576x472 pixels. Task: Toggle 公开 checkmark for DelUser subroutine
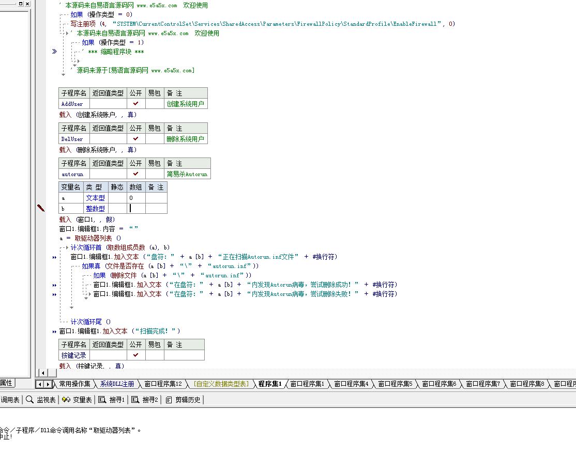[x=136, y=139]
